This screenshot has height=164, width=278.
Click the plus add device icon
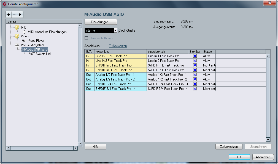click(9, 15)
